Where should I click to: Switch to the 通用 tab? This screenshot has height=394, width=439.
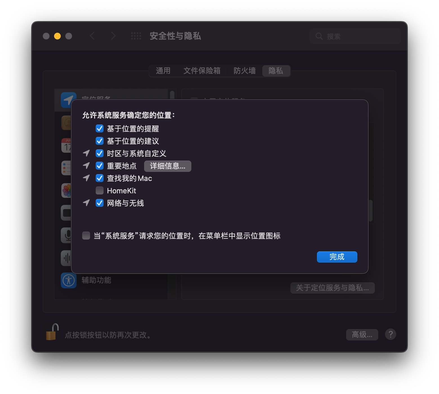click(x=163, y=71)
